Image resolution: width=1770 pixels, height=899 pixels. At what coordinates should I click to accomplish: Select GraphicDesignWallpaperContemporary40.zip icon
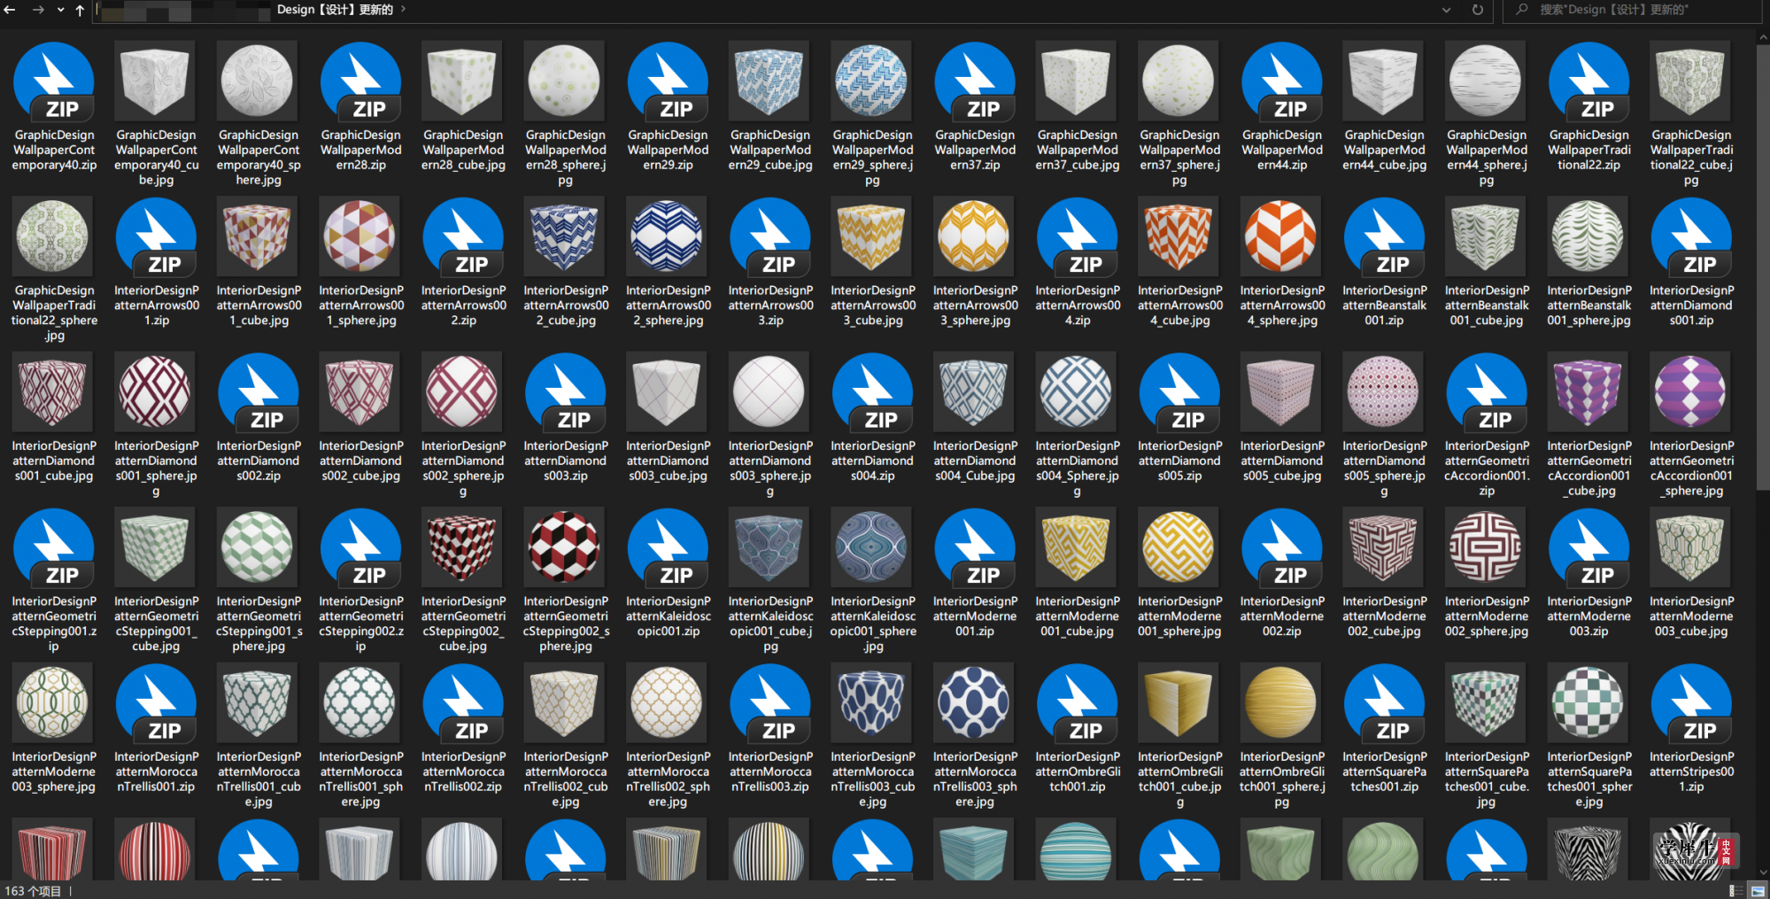pyautogui.click(x=54, y=81)
